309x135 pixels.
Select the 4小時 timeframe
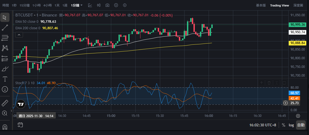[47, 5]
